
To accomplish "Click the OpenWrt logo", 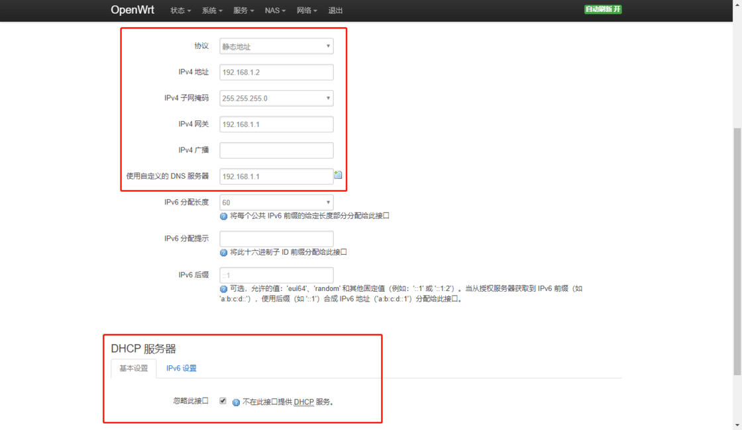I will 132,10.
